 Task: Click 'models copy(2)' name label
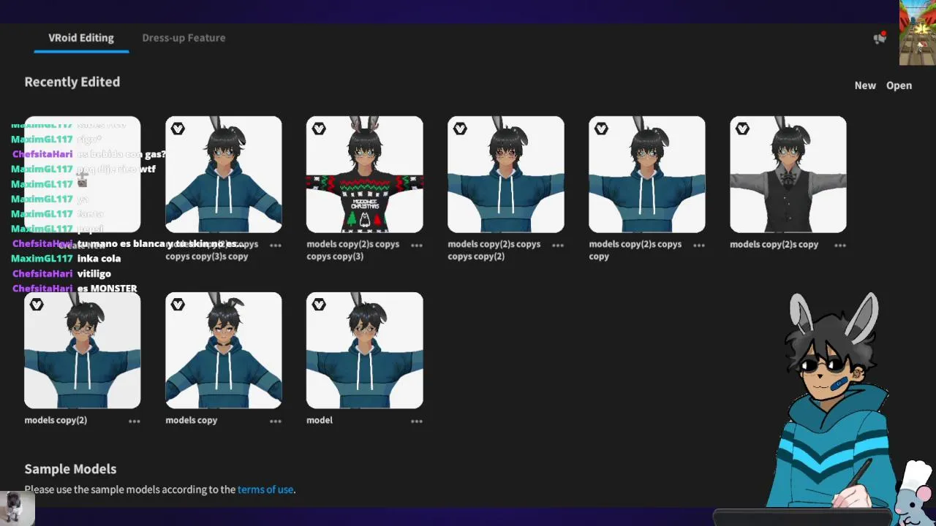click(x=56, y=420)
